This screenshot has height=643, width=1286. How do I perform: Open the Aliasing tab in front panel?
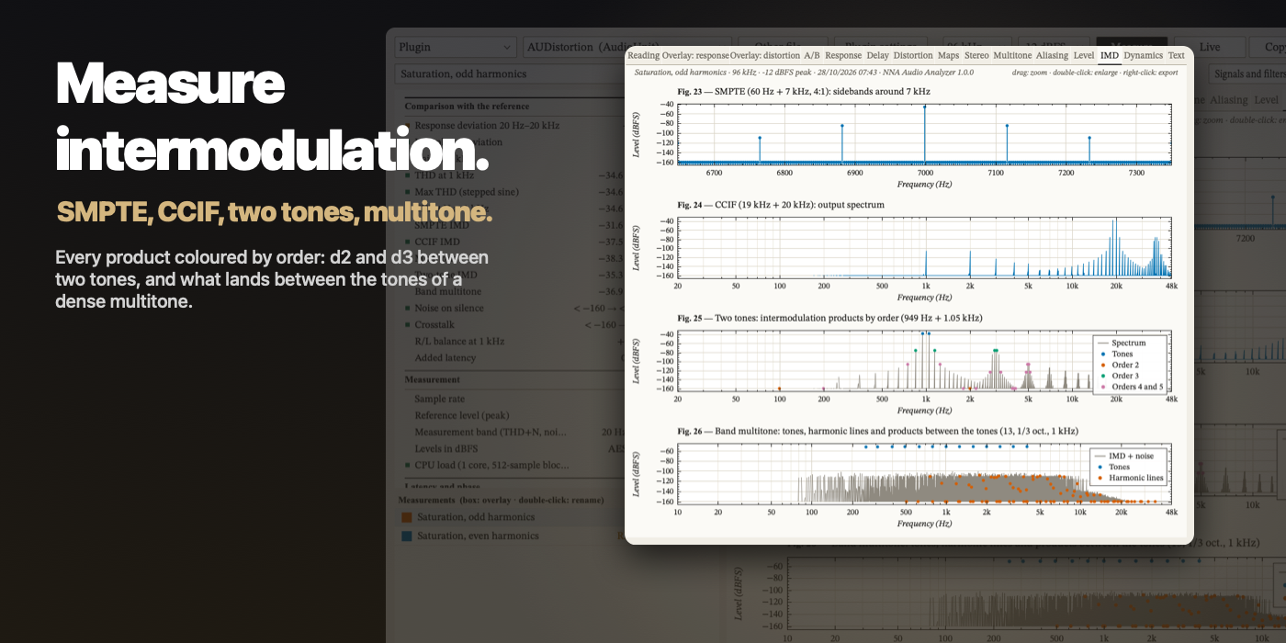pos(1052,56)
